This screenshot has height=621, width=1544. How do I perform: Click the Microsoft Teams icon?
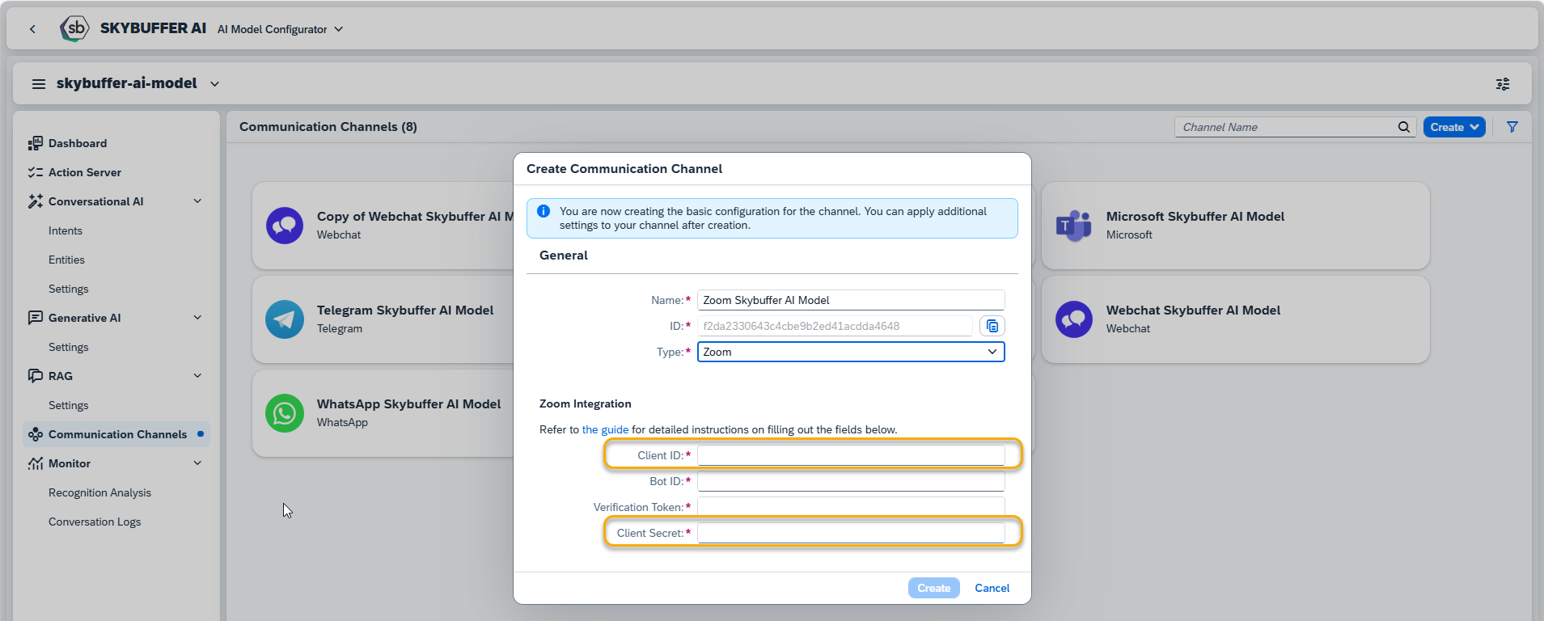[x=1074, y=226]
